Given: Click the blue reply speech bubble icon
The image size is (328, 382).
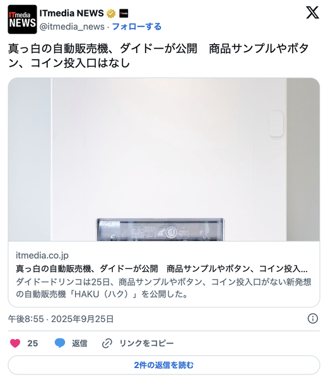Looking at the screenshot, I should (60, 343).
